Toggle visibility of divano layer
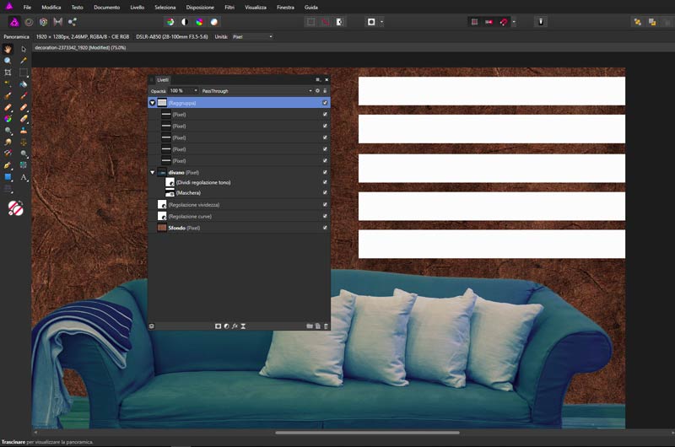675x447 pixels. point(325,172)
